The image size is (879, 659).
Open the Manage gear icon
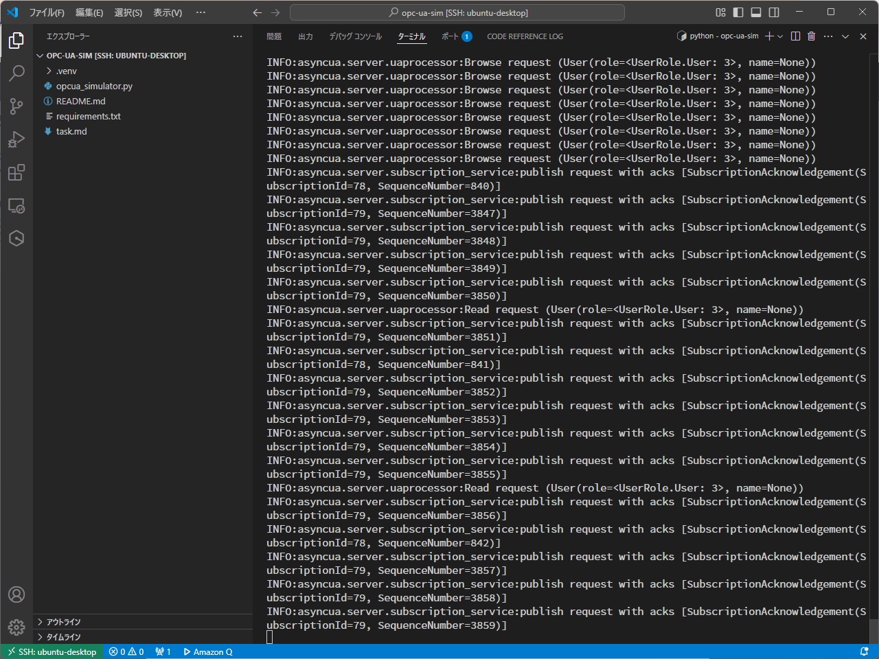(x=16, y=627)
